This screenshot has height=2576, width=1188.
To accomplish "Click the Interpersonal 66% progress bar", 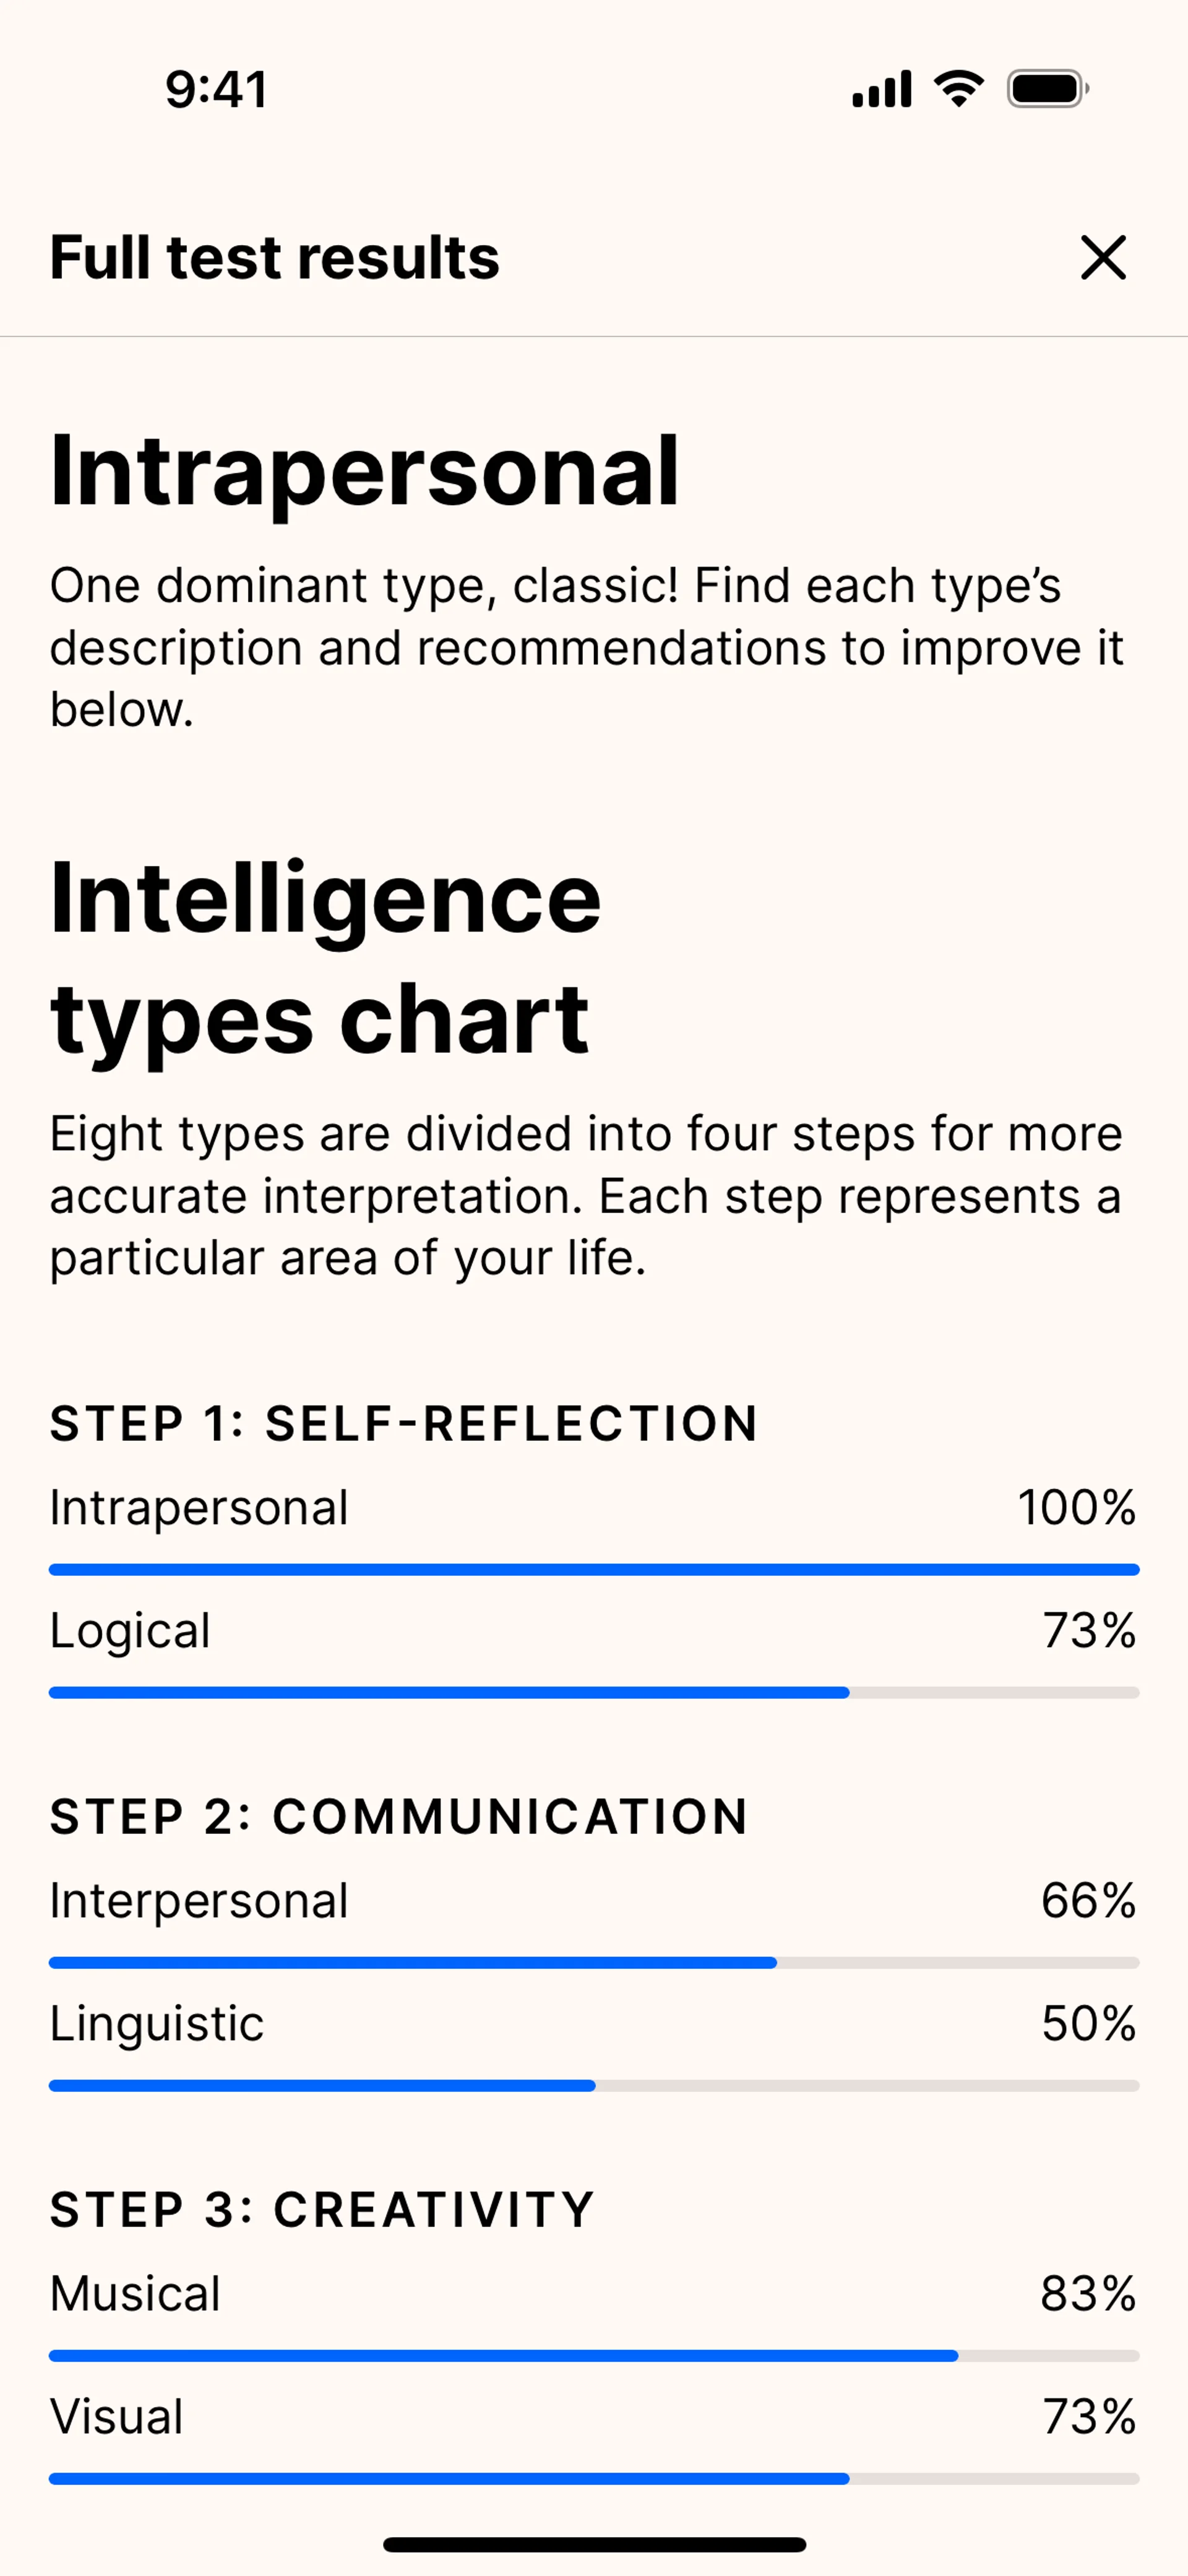I will 594,1963.
